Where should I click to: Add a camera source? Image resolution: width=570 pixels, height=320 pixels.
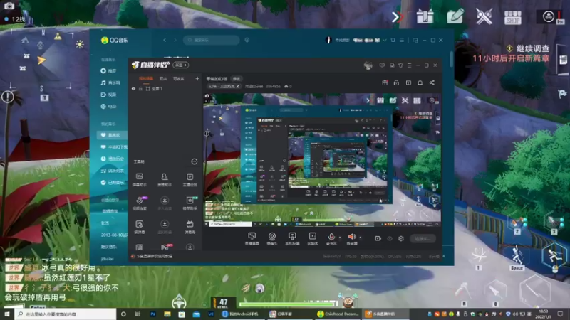[272, 239]
